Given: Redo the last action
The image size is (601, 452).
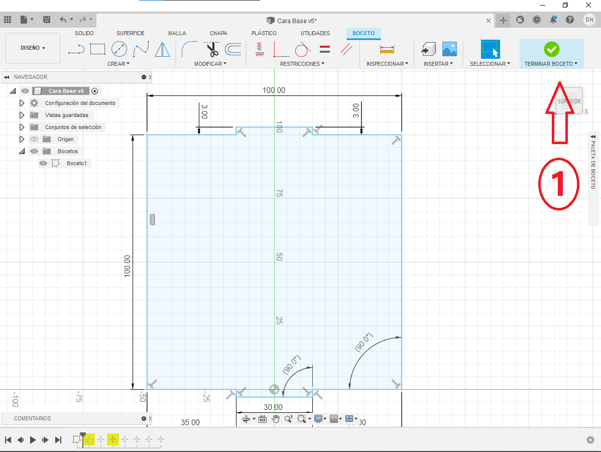Looking at the screenshot, I should 83,20.
